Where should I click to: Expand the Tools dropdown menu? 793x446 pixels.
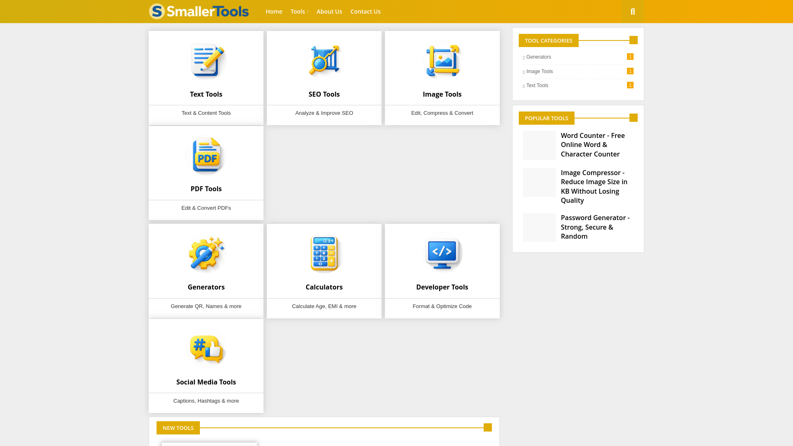[x=299, y=12]
